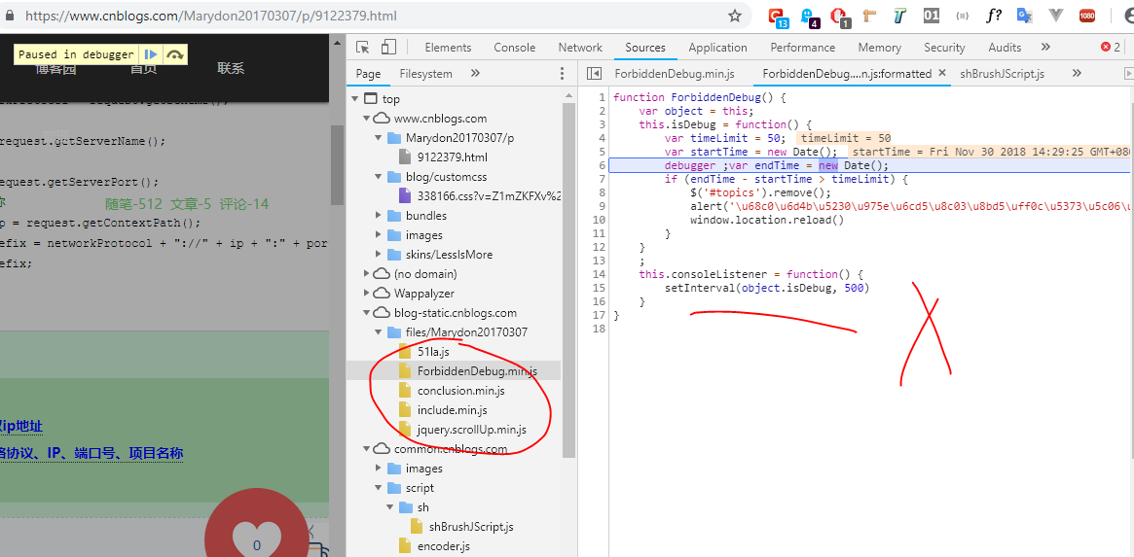The width and height of the screenshot is (1134, 557).
Task: Collapse the sh folder
Action: pyautogui.click(x=391, y=507)
